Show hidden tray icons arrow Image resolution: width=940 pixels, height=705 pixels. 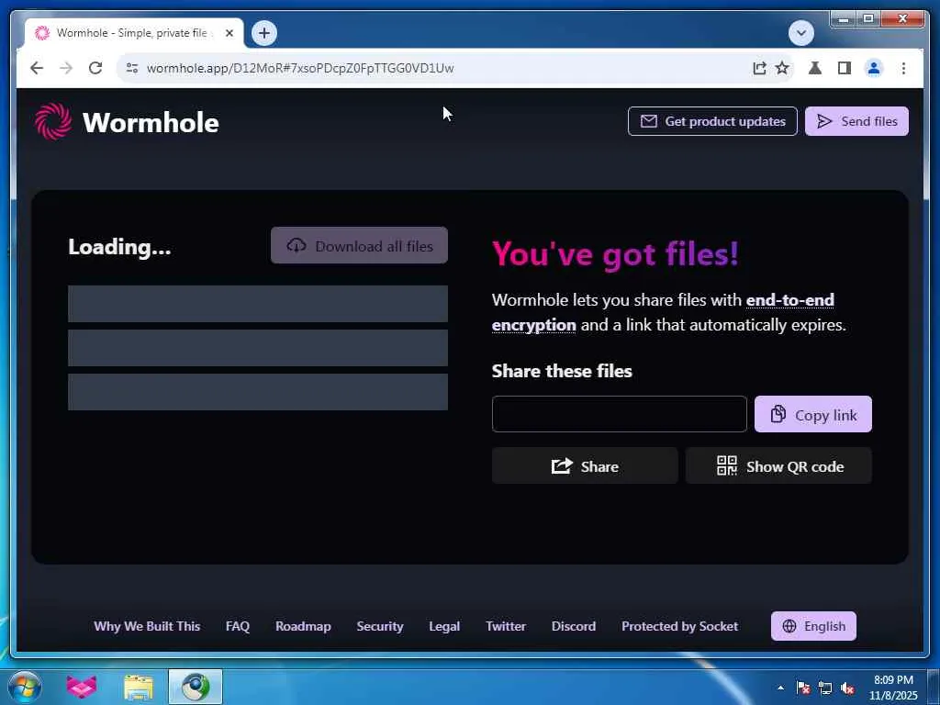click(x=780, y=688)
